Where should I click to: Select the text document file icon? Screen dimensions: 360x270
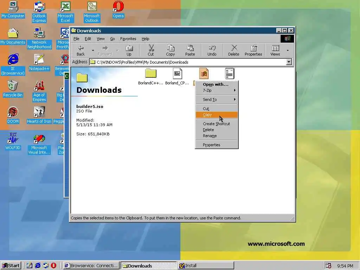[230, 73]
